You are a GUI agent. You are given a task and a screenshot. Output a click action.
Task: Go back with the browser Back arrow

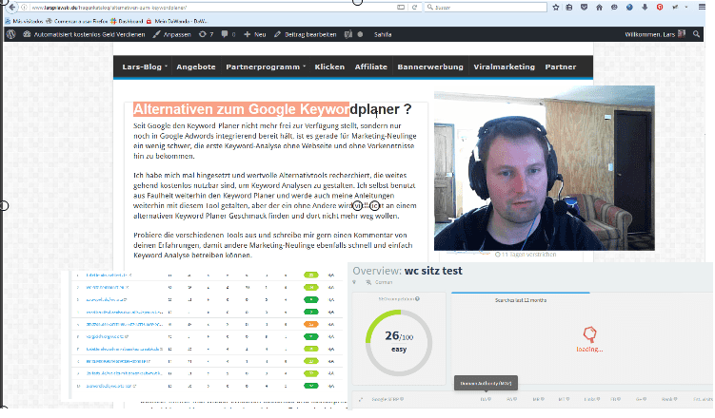click(x=12, y=8)
